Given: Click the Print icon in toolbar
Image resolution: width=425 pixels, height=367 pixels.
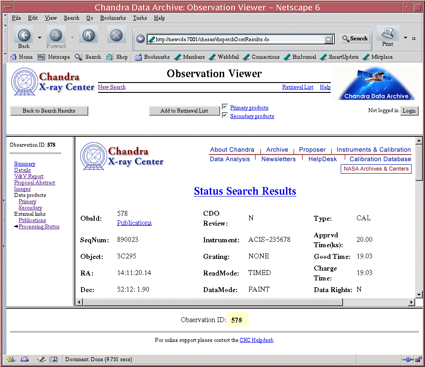Looking at the screenshot, I should 387,34.
